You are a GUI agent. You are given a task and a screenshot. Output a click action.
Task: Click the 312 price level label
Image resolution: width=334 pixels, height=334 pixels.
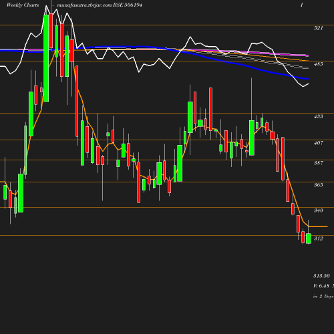pyautogui.click(x=318, y=238)
